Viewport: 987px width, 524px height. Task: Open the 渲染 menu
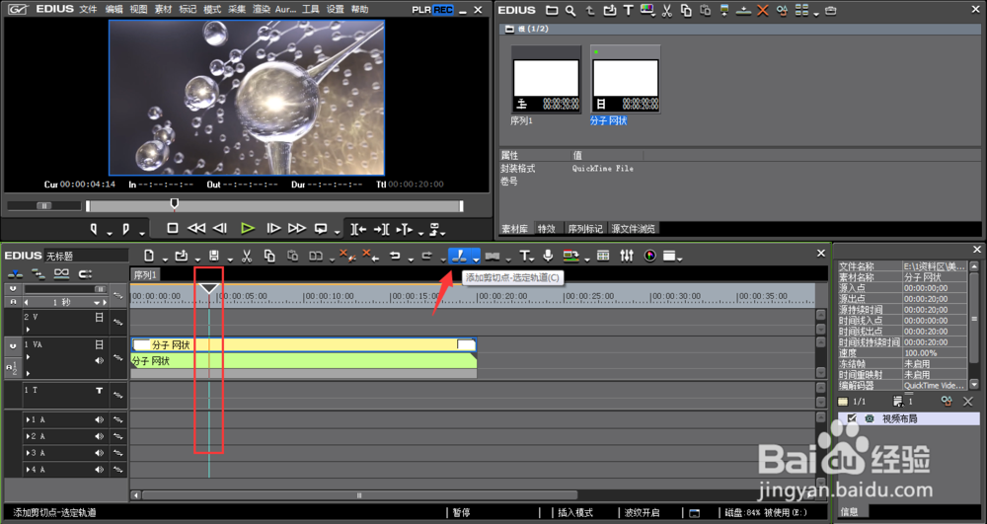point(262,10)
